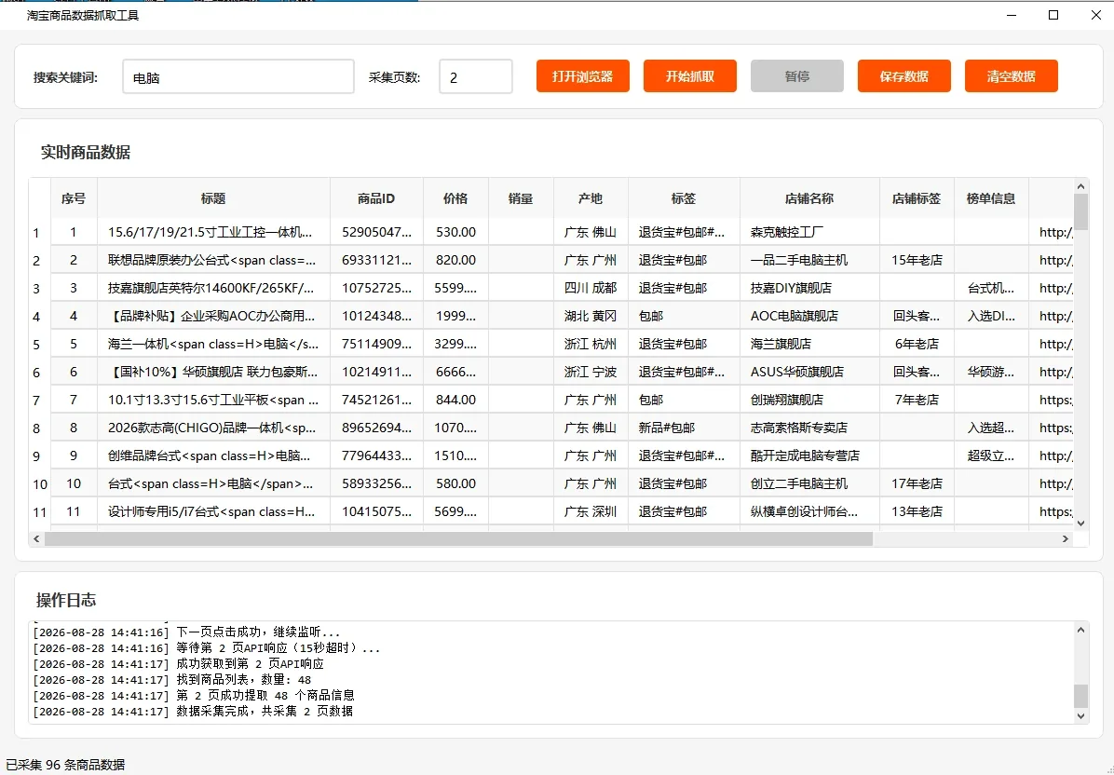Select shop cell 创瑞翔旗舰店

coord(810,400)
